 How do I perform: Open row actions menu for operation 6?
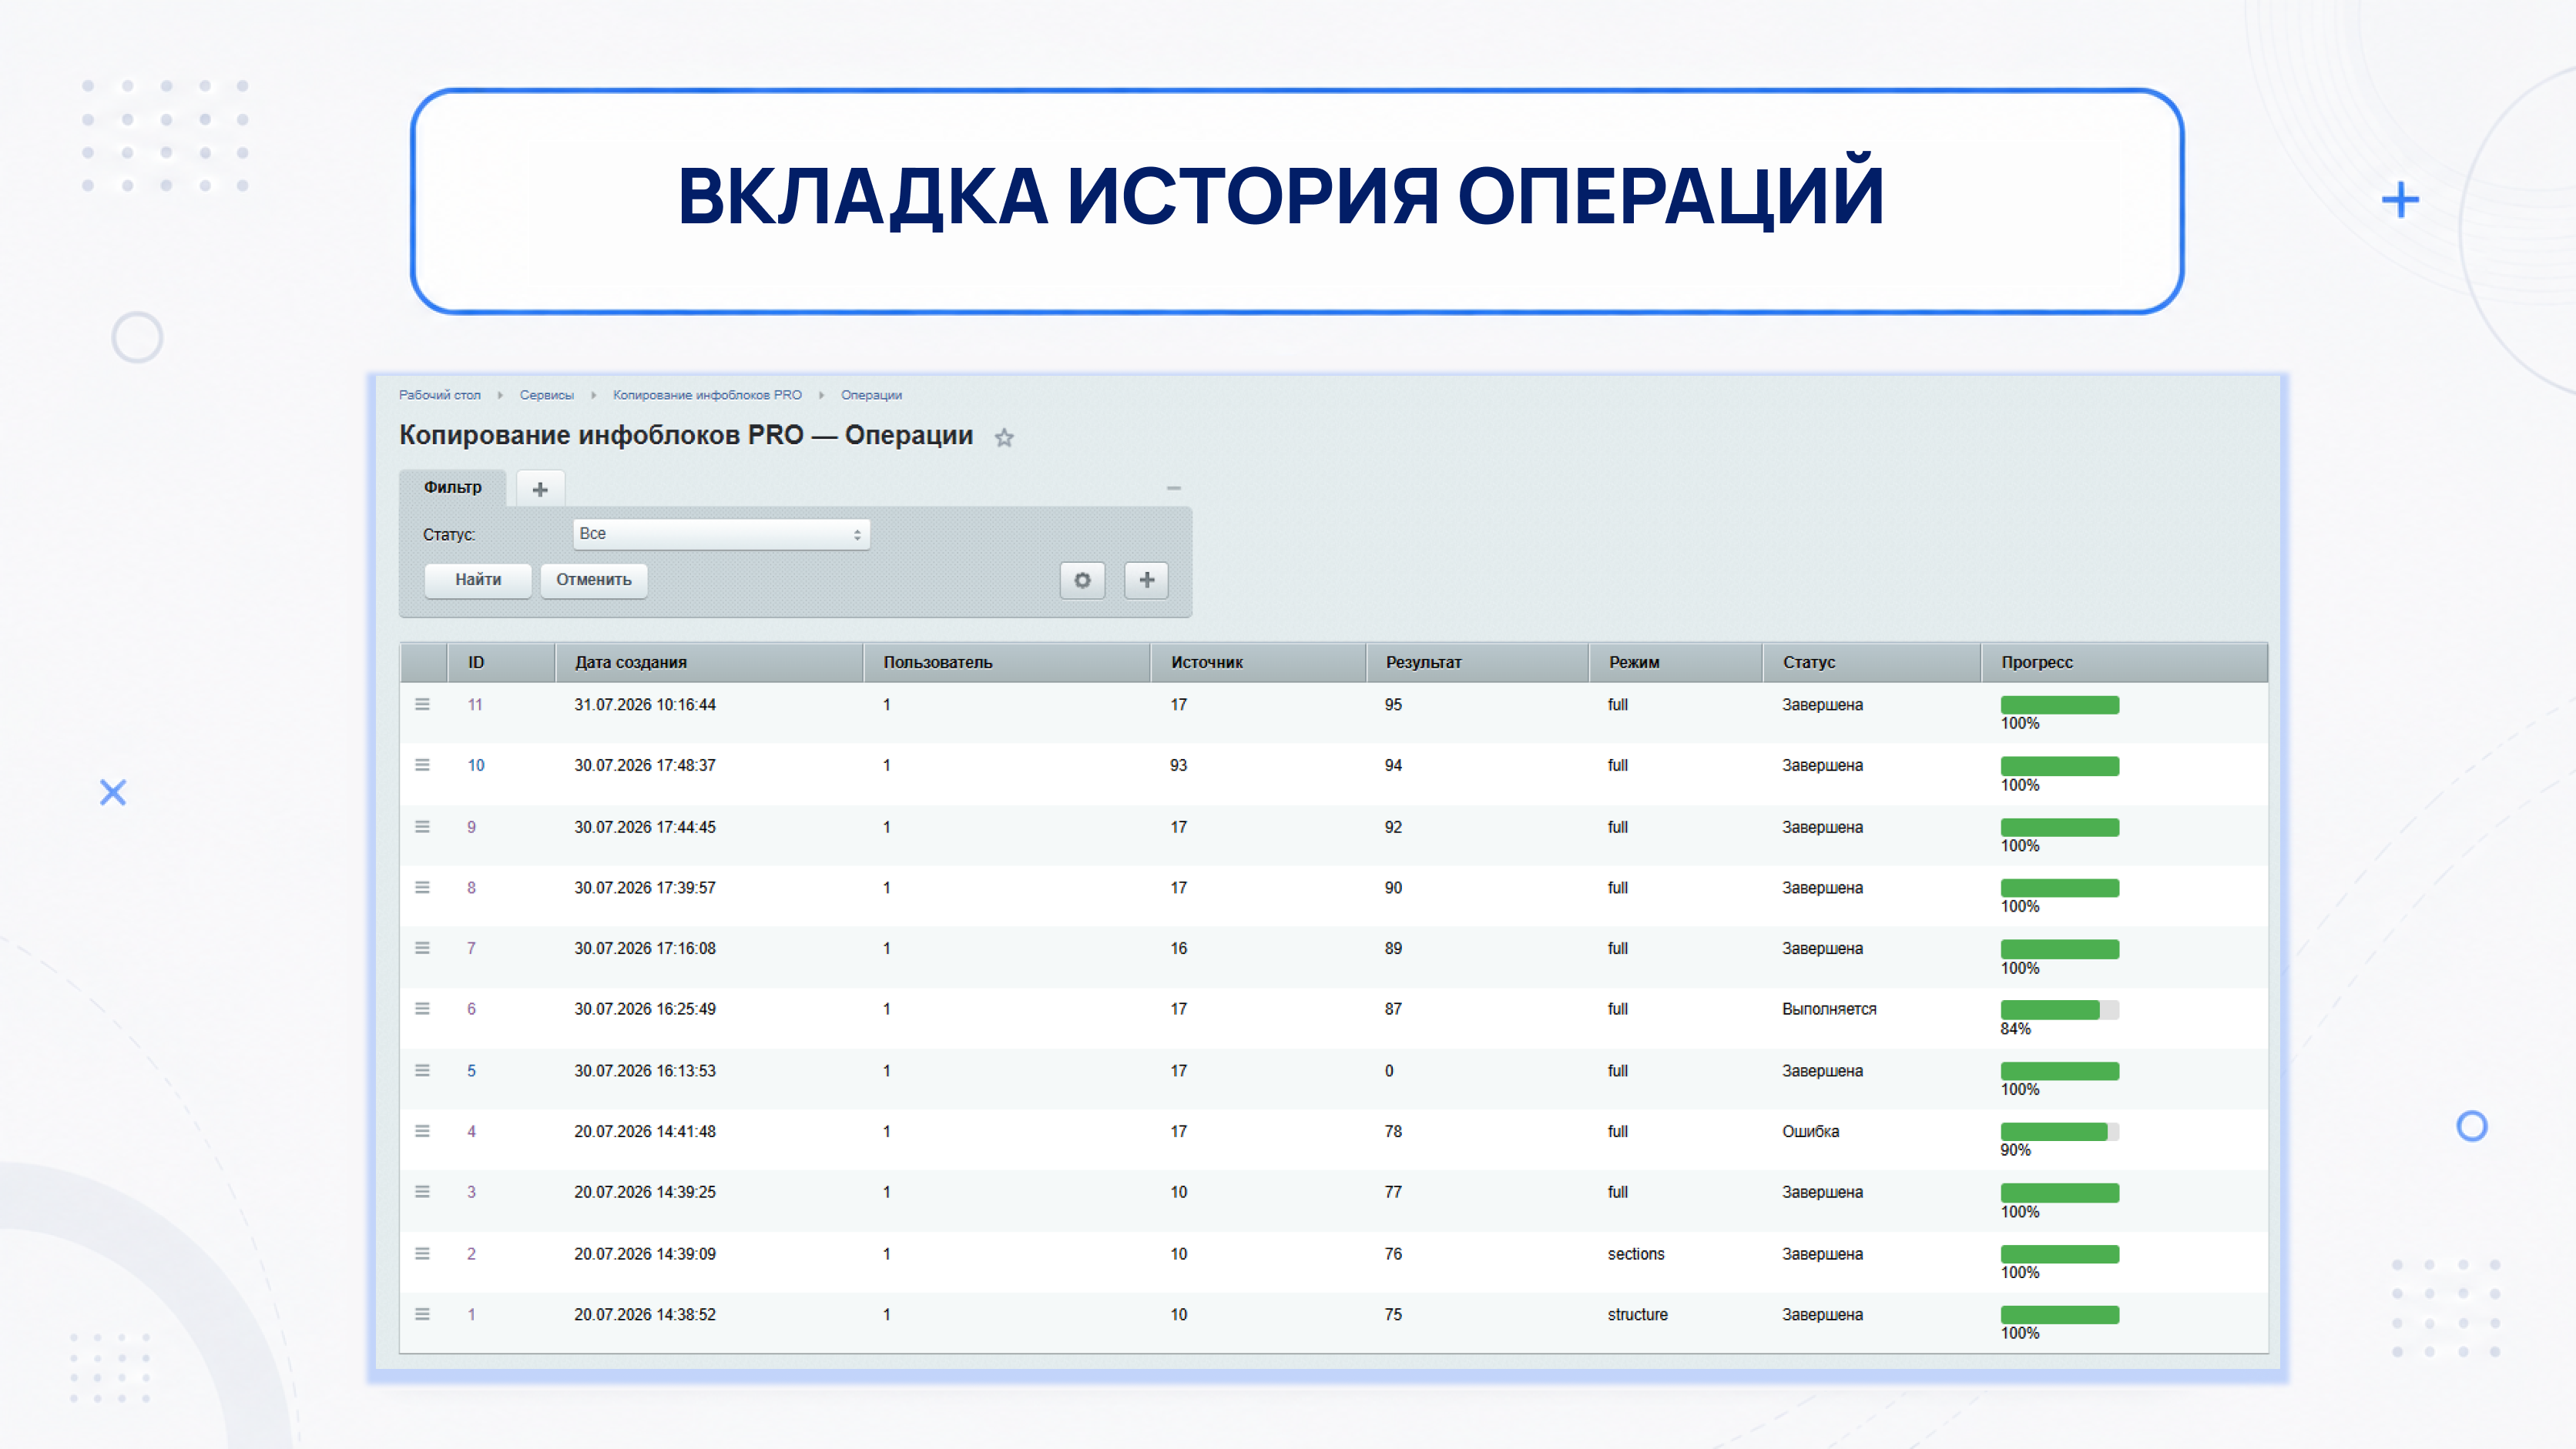(422, 1009)
